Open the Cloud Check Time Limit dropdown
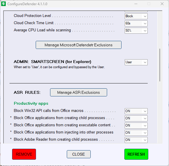169x166 pixels. click(136, 23)
